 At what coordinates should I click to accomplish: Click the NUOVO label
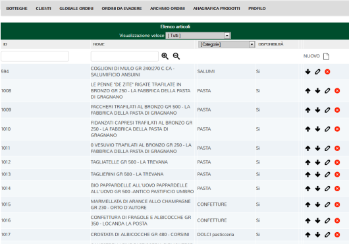tap(311, 56)
